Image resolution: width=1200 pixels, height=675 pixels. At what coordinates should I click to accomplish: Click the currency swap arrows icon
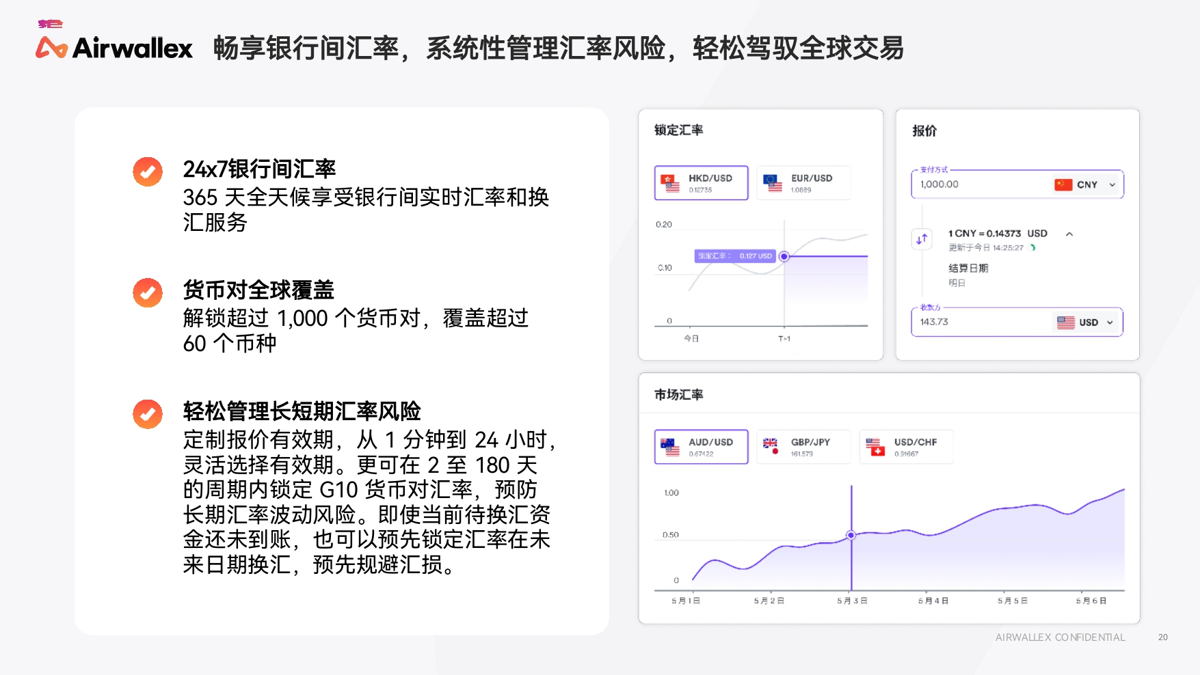coord(921,238)
